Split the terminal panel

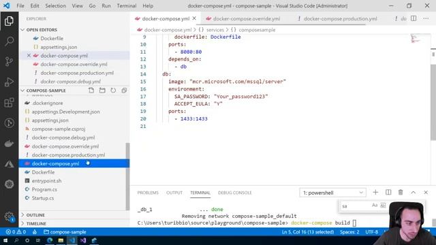click(388, 192)
